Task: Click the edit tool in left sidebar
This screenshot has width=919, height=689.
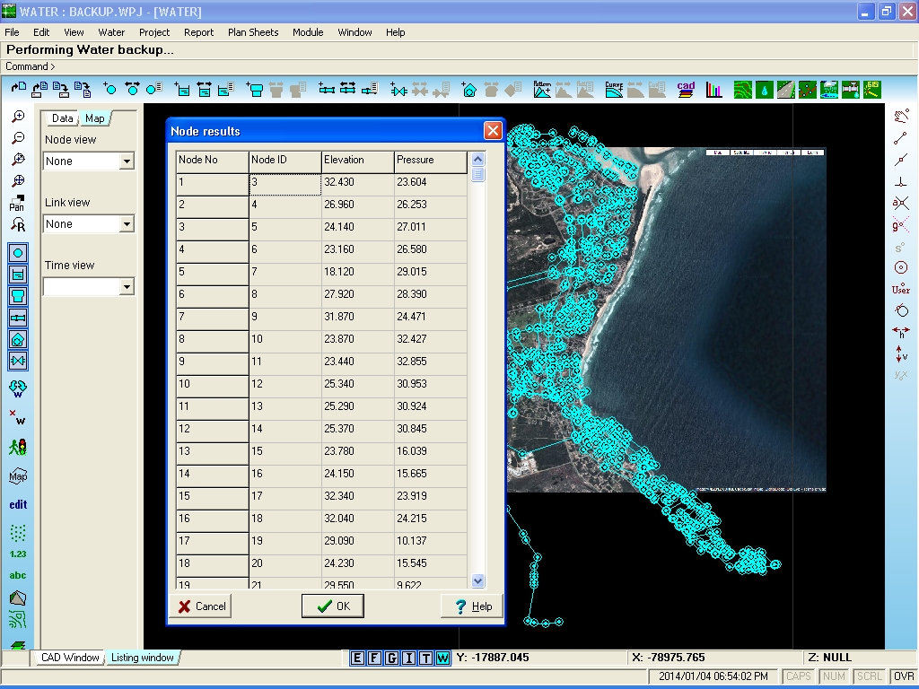Action: point(18,504)
